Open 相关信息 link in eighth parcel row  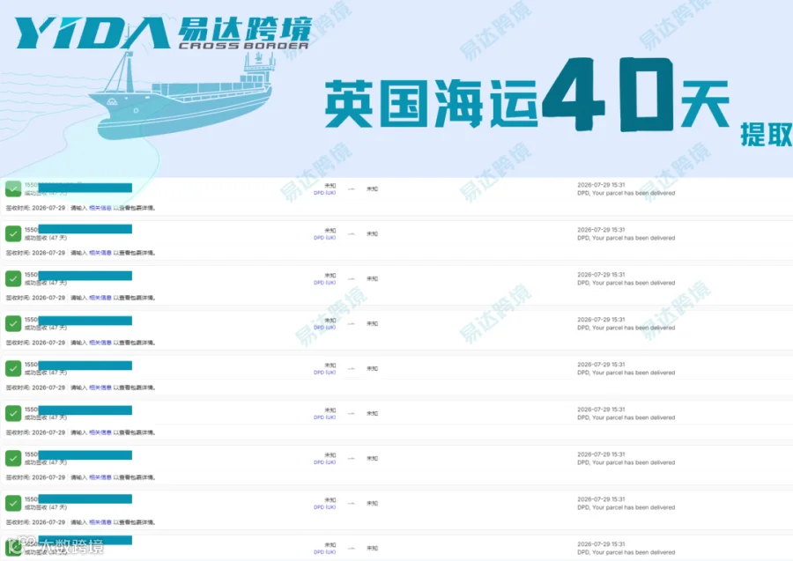(100, 522)
